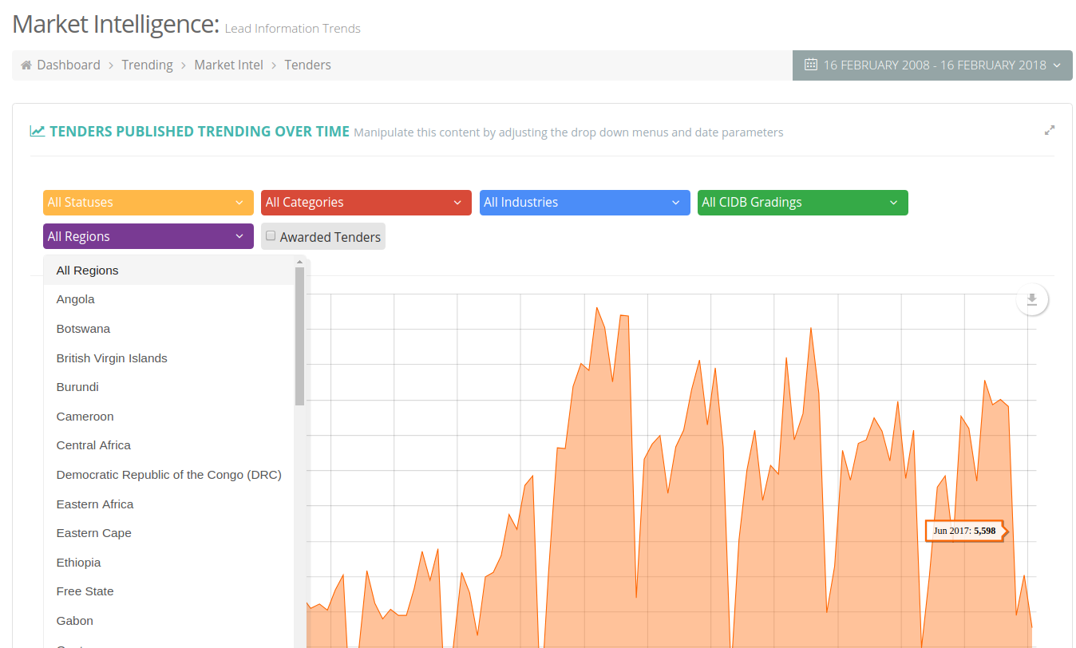Image resolution: width=1076 pixels, height=648 pixels.
Task: Choose Burundi in the regions list
Action: point(169,387)
